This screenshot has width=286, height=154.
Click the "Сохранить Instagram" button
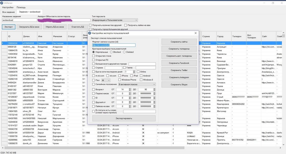[179, 77]
